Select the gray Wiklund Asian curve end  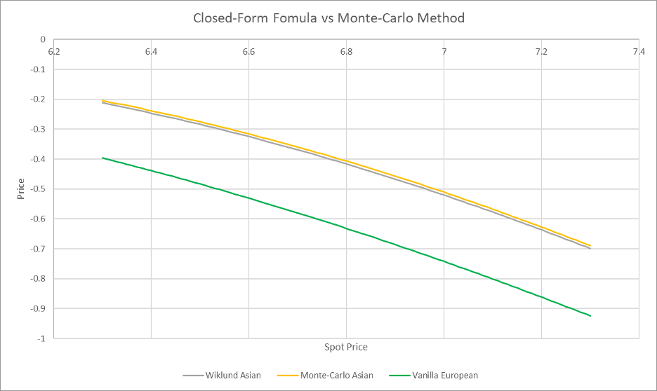[x=589, y=248]
